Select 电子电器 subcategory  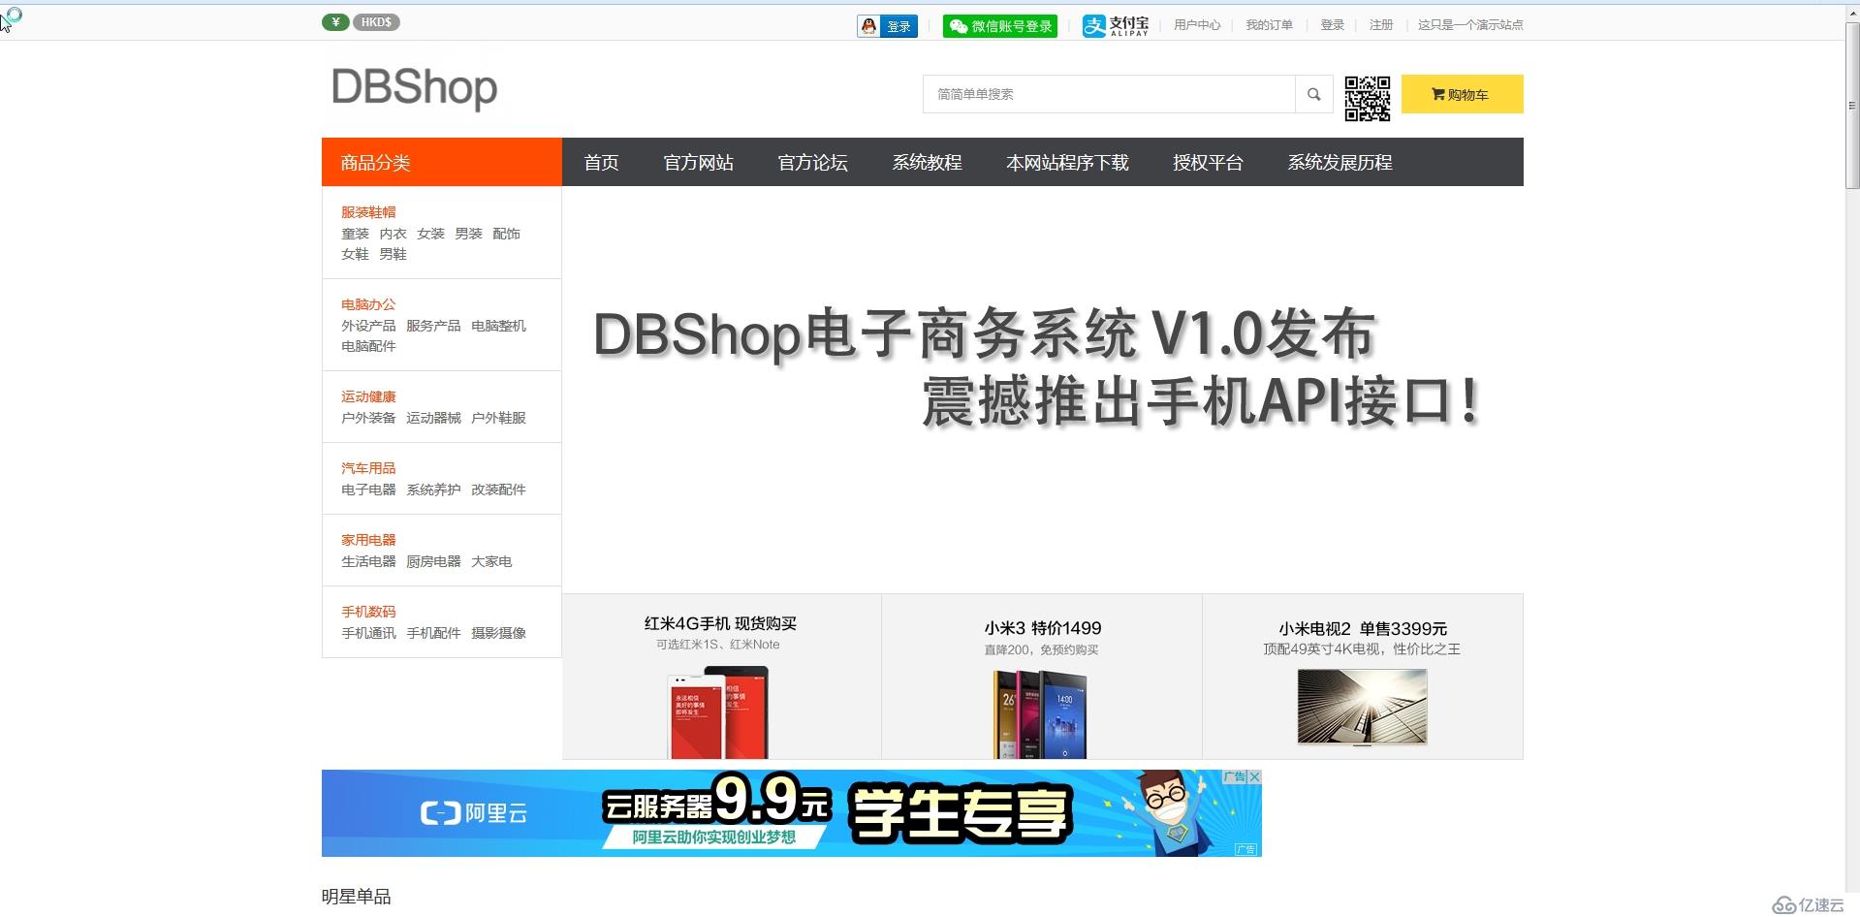pyautogui.click(x=368, y=490)
